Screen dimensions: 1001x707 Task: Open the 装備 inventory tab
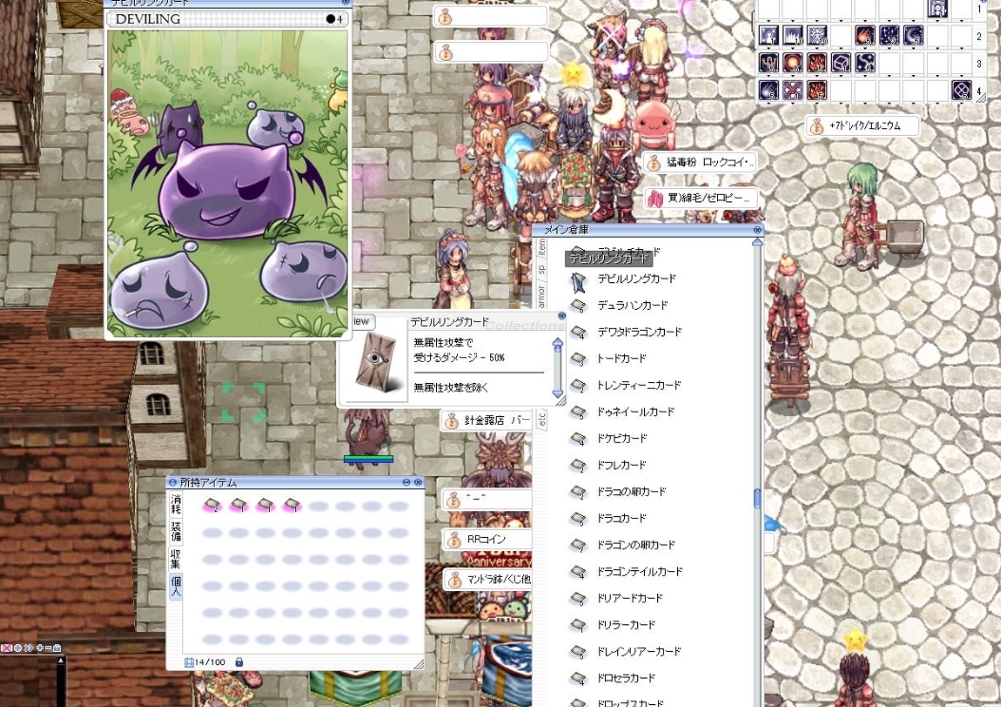pos(176,531)
